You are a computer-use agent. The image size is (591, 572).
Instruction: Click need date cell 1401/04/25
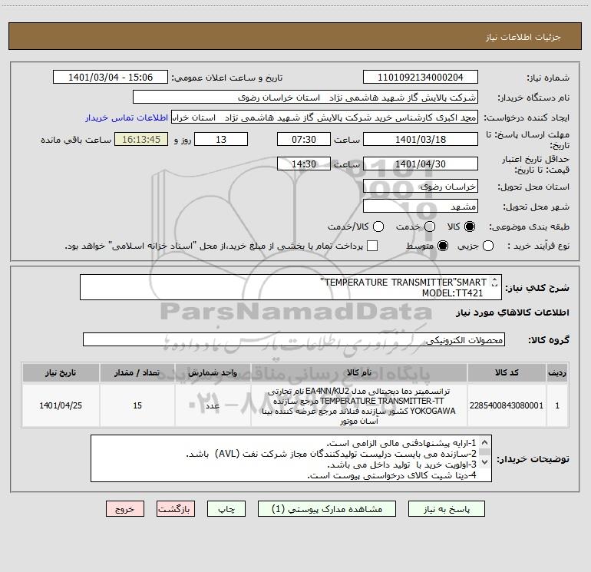pos(61,405)
